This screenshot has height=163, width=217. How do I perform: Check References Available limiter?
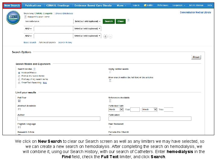tap(110, 101)
